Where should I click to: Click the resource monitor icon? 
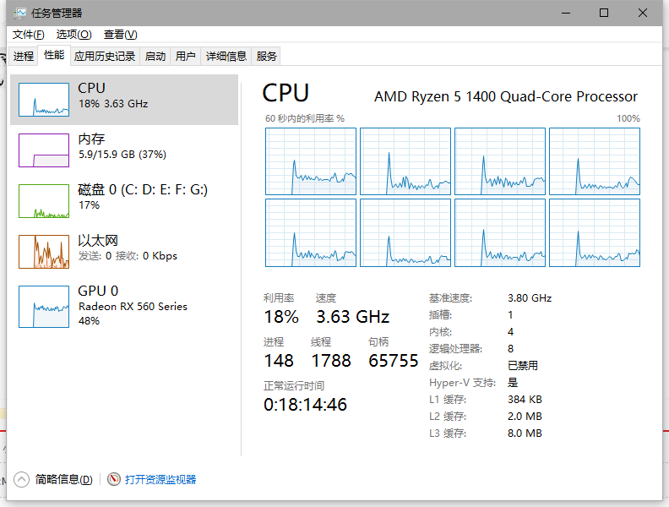[114, 479]
